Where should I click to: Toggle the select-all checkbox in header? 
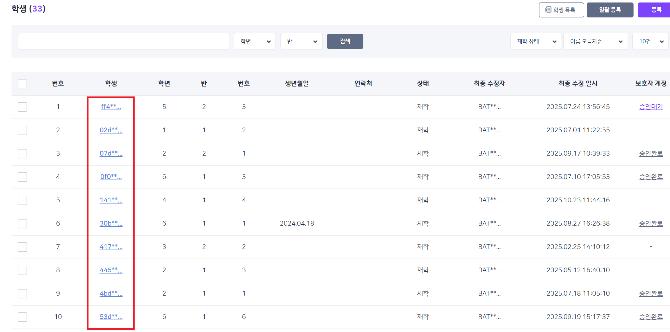point(22,83)
